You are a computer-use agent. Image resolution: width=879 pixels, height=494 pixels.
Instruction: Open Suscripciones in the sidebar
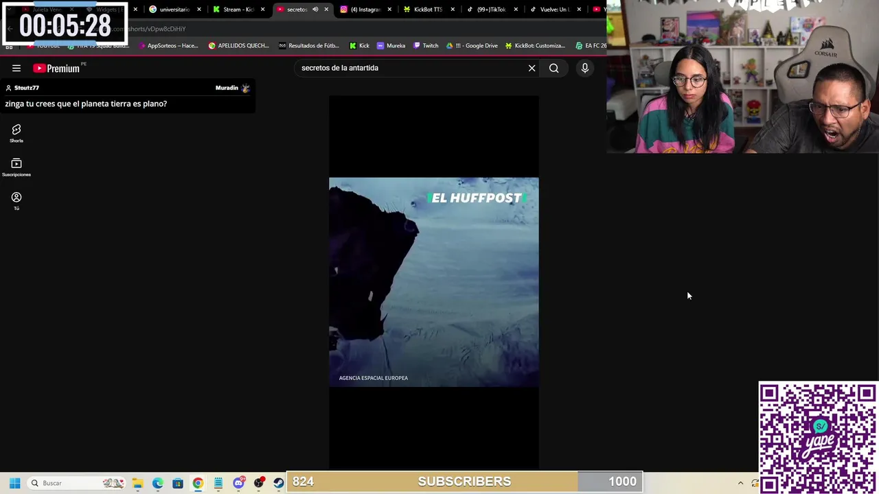point(16,167)
